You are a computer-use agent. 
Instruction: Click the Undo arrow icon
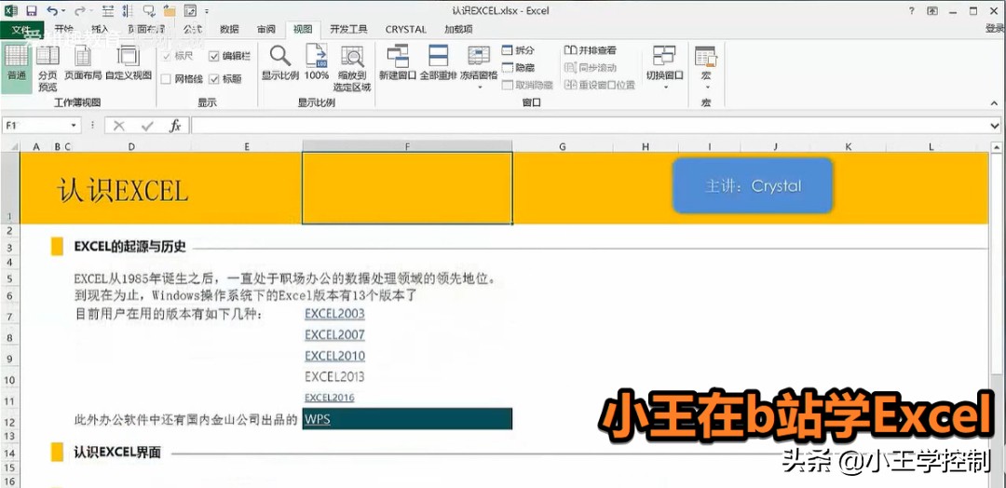[52, 11]
